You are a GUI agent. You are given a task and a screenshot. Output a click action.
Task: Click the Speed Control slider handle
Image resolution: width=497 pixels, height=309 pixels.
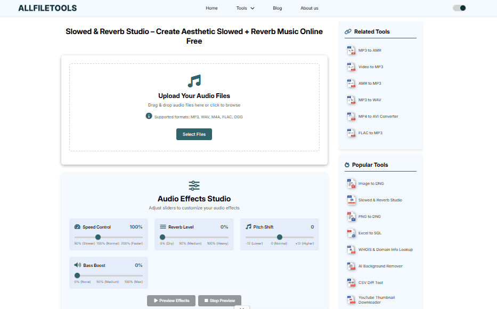(x=98, y=237)
